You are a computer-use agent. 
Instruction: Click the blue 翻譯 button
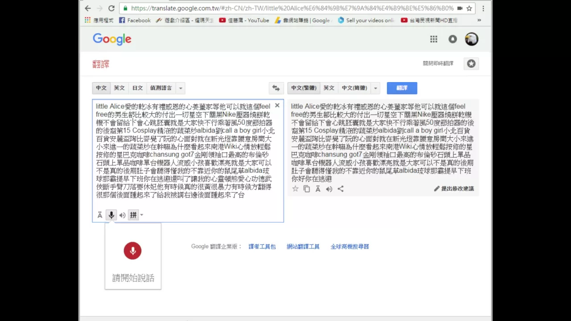pyautogui.click(x=402, y=88)
